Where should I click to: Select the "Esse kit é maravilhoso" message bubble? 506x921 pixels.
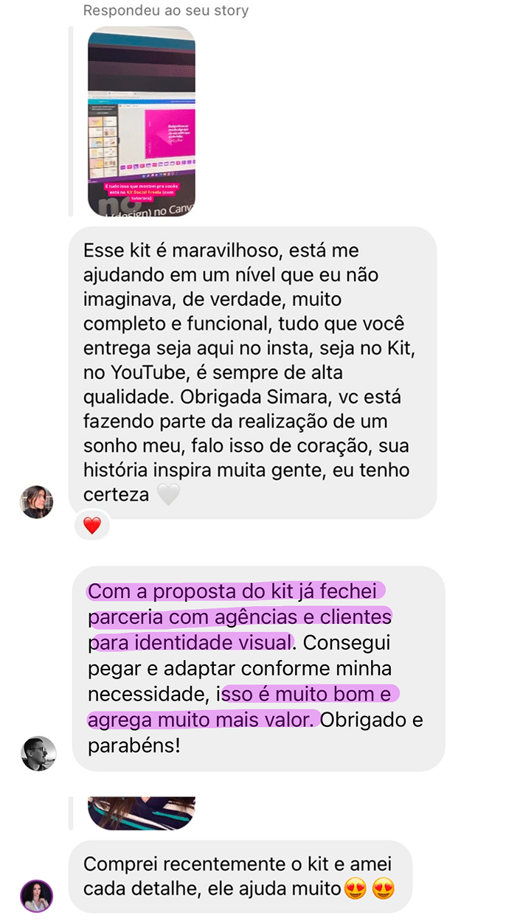tap(252, 372)
